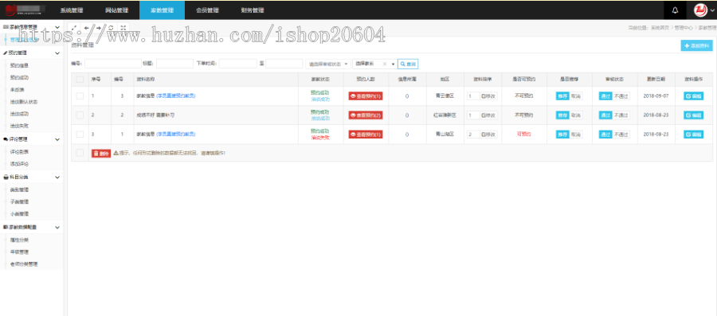Click the (学员直接预约教员) link in row 1
The image size is (717, 316).
pyautogui.click(x=176, y=96)
